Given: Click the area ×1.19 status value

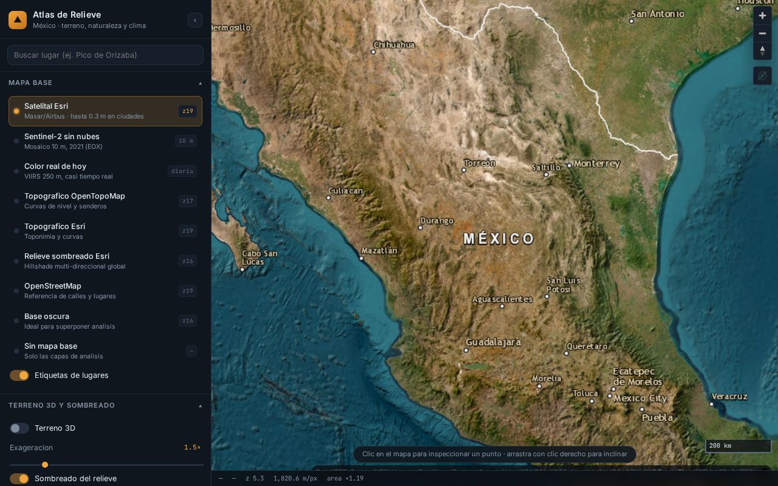Looking at the screenshot, I should click(x=345, y=479).
